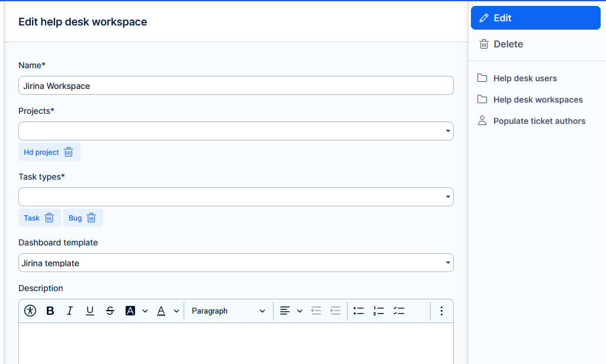Go to Help desk workspaces
Viewport: 606px width, 364px height.
(x=538, y=100)
